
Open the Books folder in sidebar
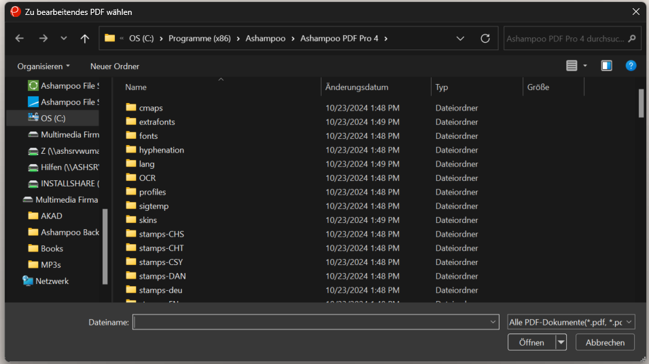point(46,249)
